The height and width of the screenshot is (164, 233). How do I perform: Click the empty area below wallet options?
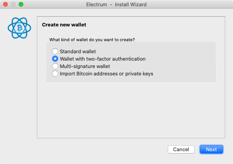pos(131,110)
